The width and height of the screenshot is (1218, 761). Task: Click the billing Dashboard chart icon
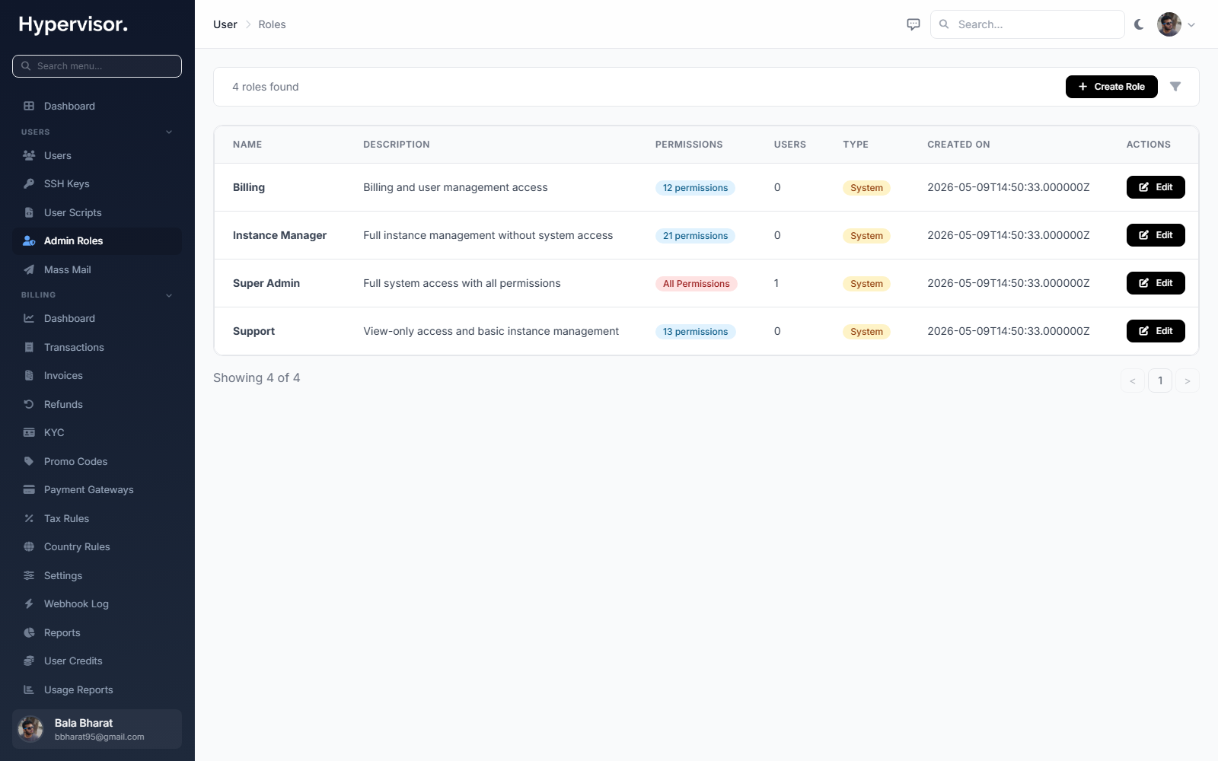29,318
